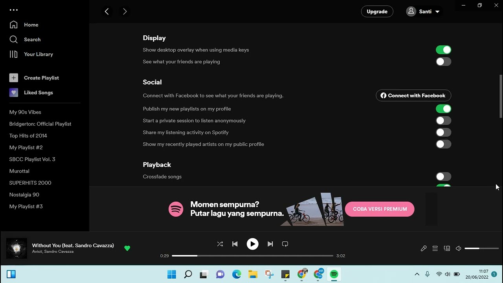Skip to previous track
Viewport: 503px width, 283px height.
point(235,244)
